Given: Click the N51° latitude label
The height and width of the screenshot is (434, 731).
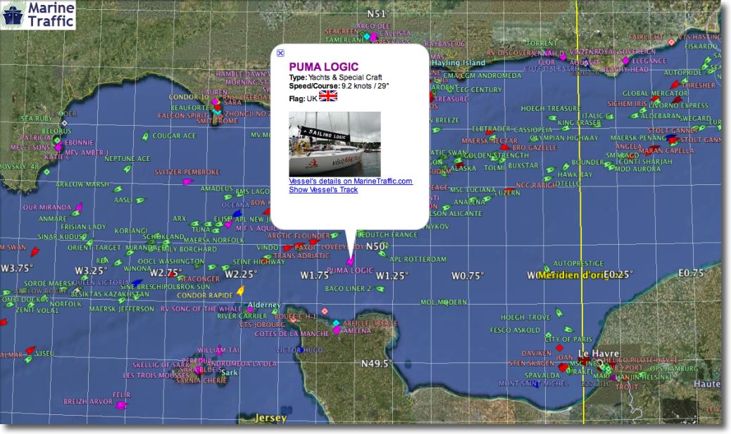Looking at the screenshot, I should point(378,14).
